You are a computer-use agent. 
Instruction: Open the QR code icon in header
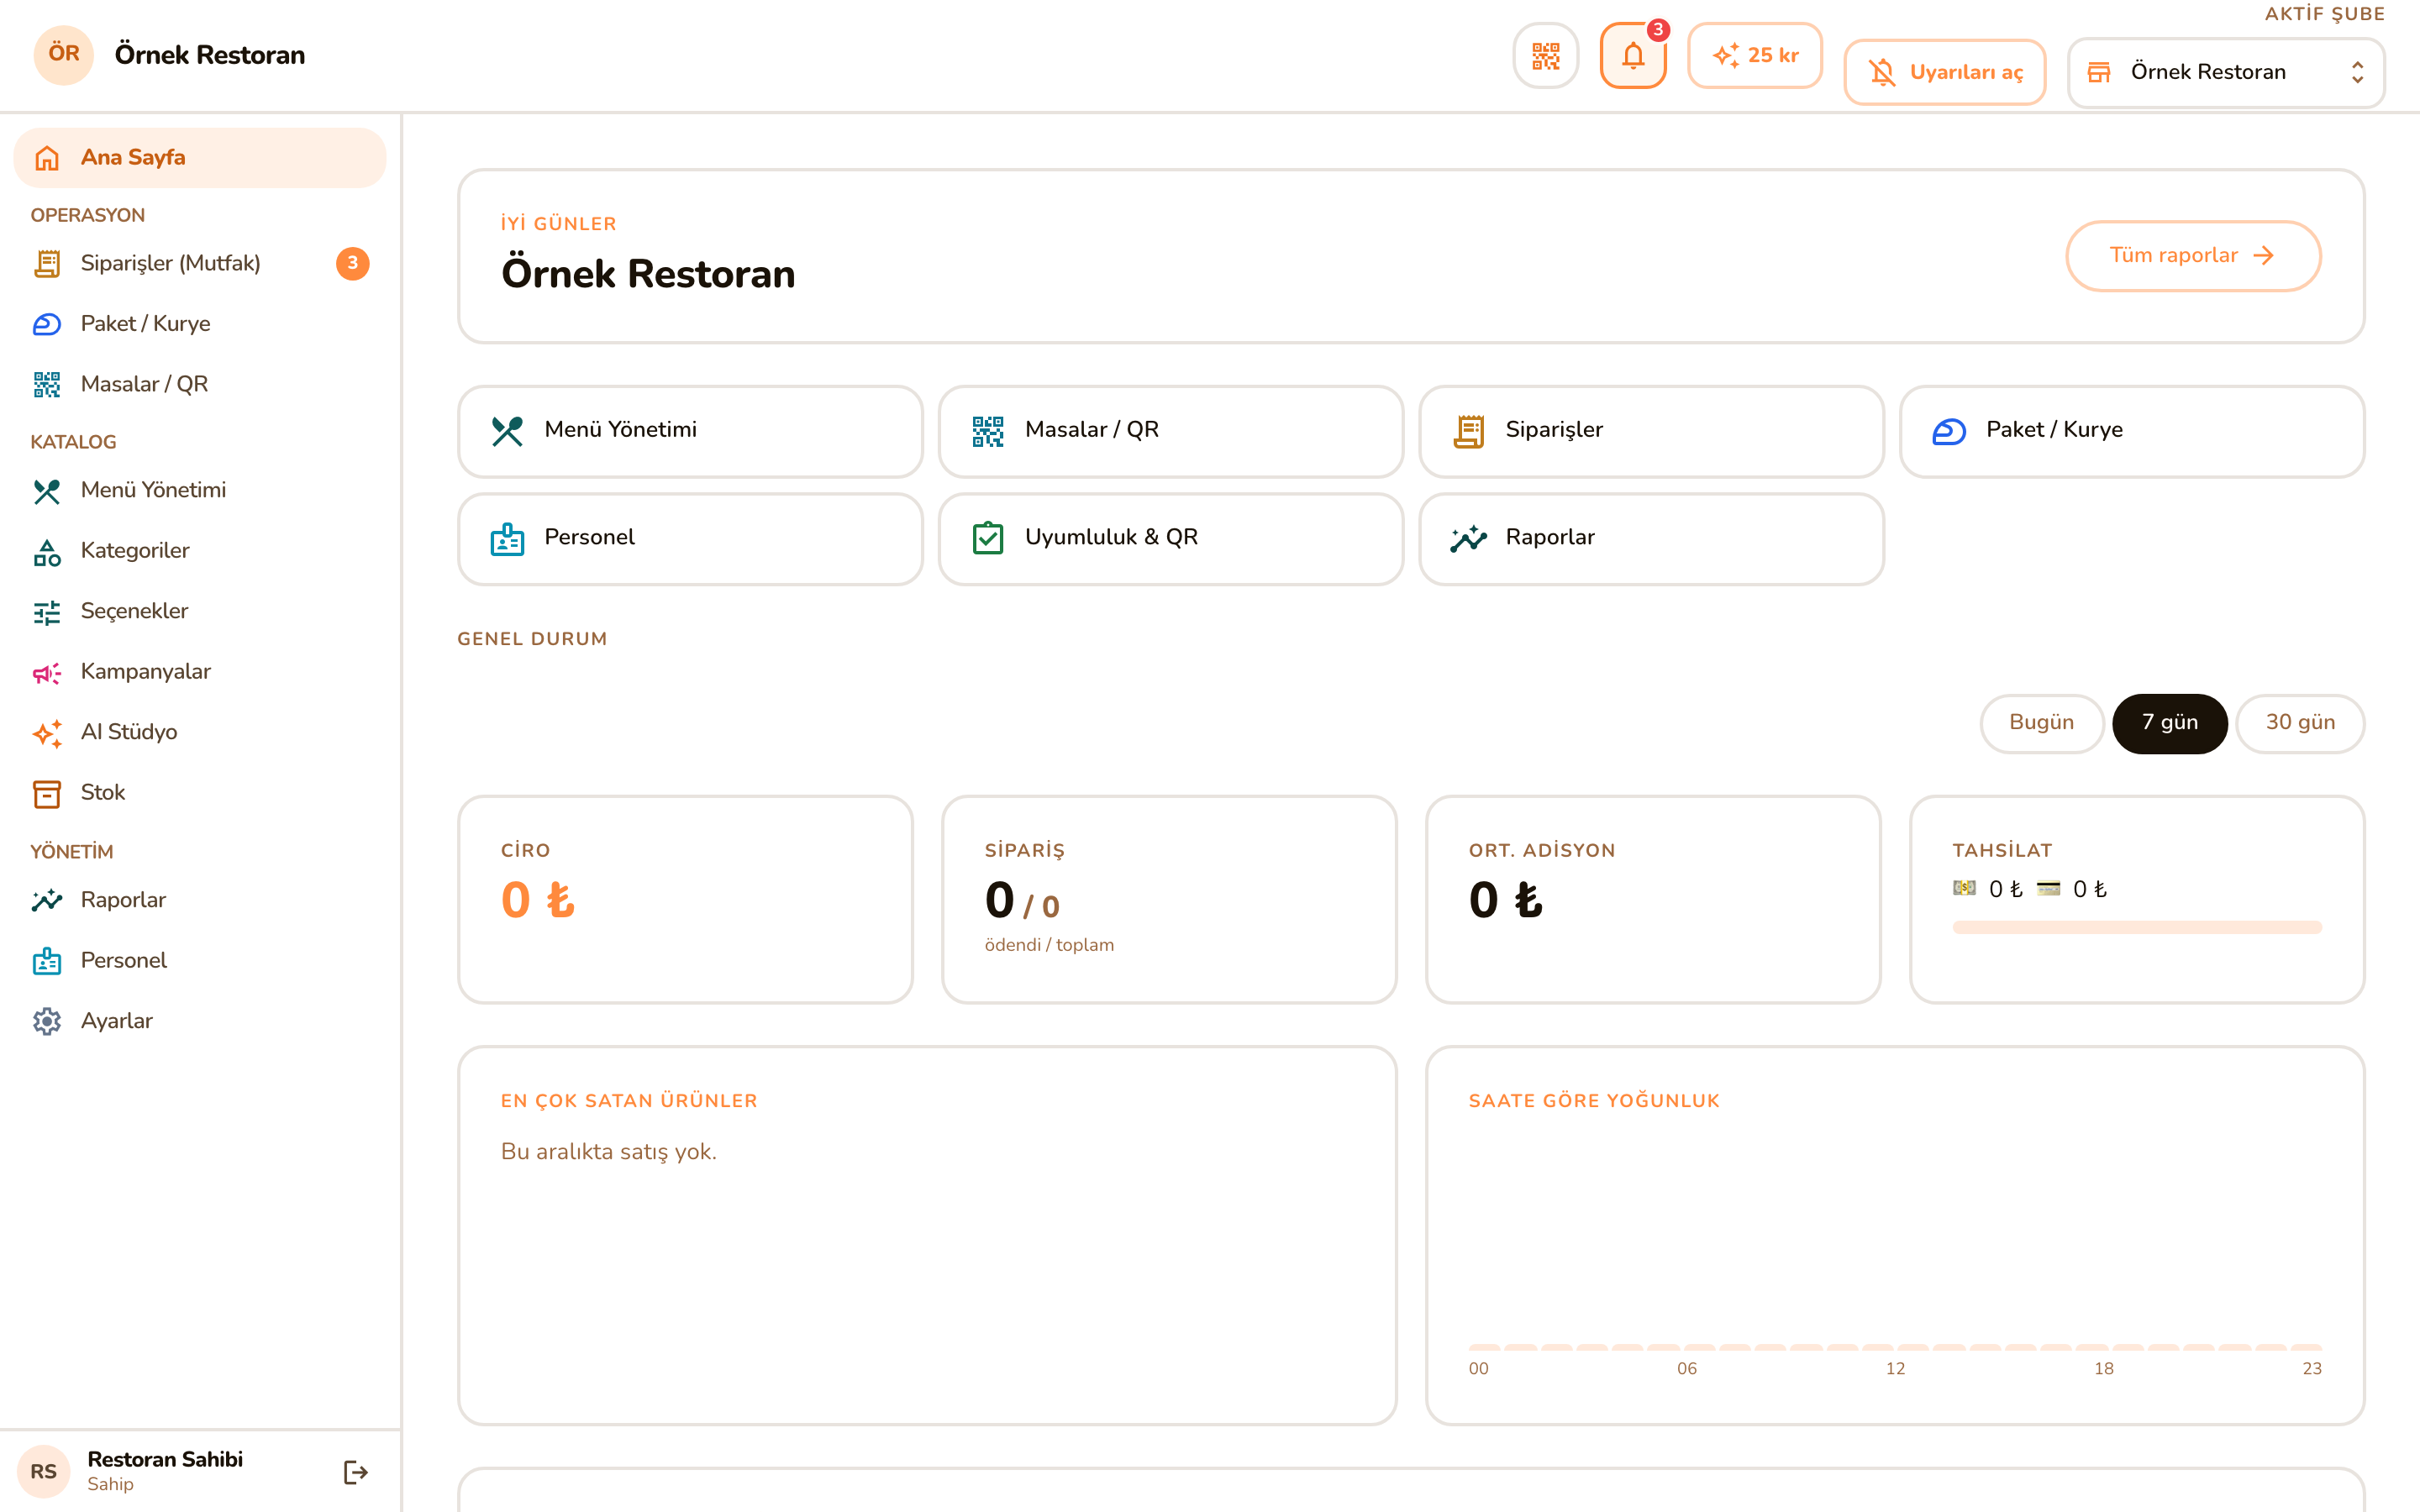(x=1545, y=56)
